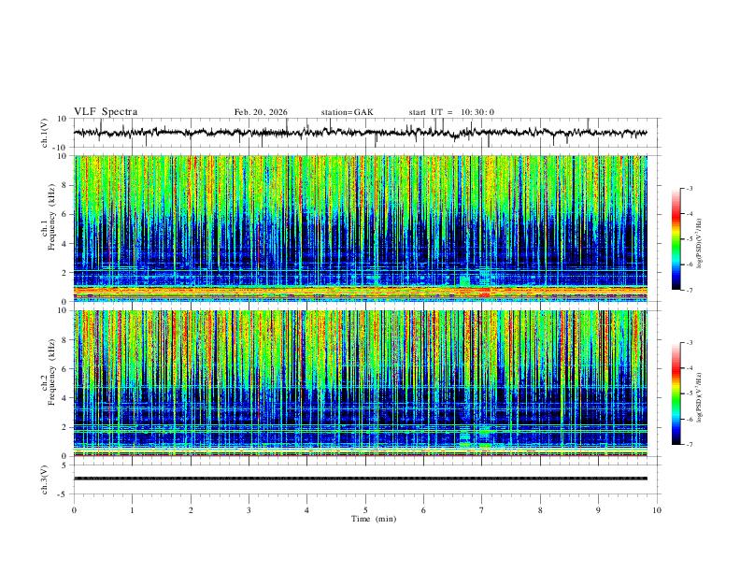Click the 'station=GAK' label
The height and width of the screenshot is (572, 740).
pyautogui.click(x=347, y=112)
